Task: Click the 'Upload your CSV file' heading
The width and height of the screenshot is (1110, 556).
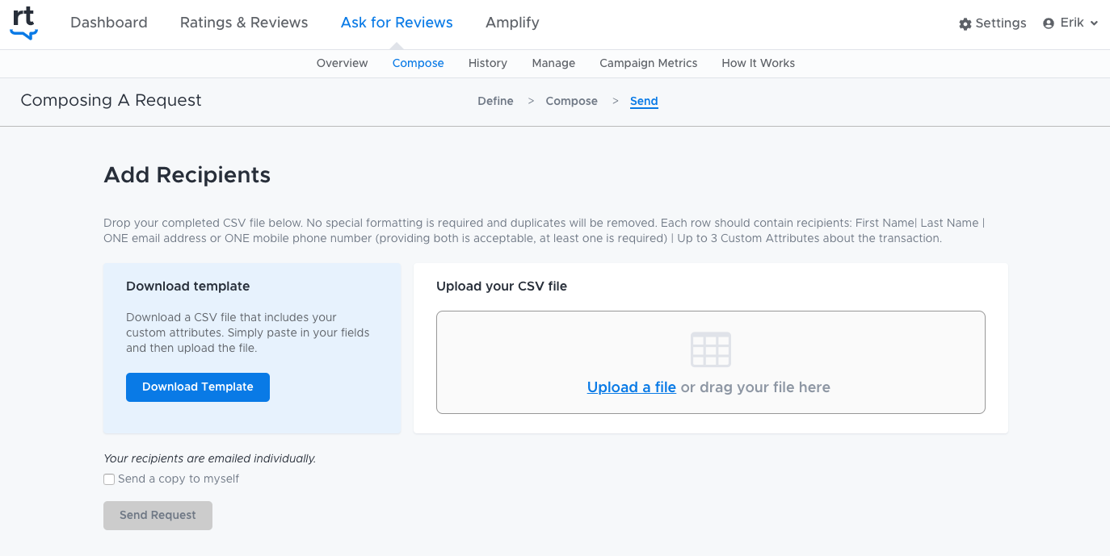Action: point(502,286)
